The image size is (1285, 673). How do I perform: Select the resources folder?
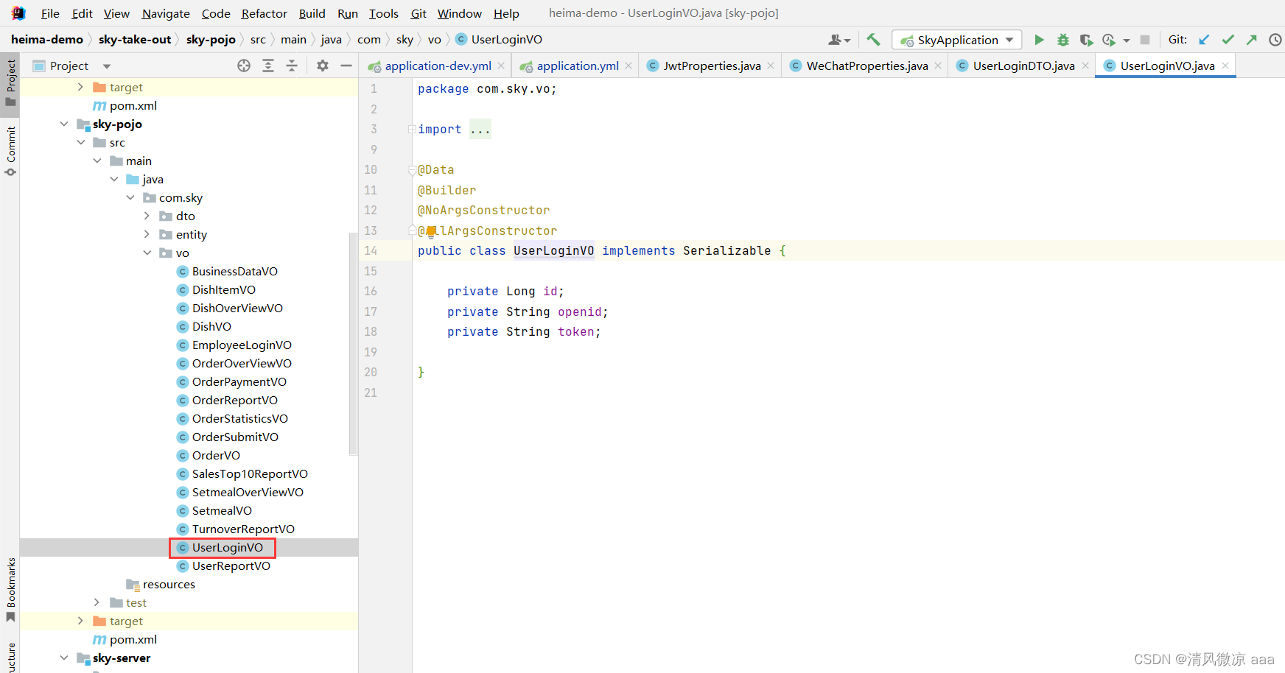click(169, 584)
